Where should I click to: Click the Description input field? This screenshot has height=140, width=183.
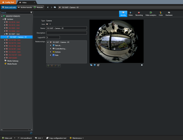click(66, 33)
